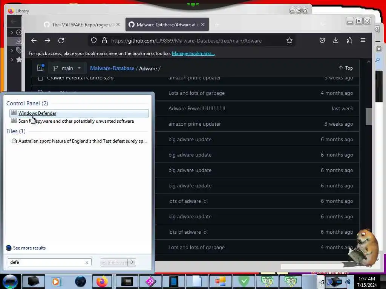This screenshot has width=386, height=289.
Task: Open the Adware Power!!!1!!!111!! commit message
Action: click(197, 108)
